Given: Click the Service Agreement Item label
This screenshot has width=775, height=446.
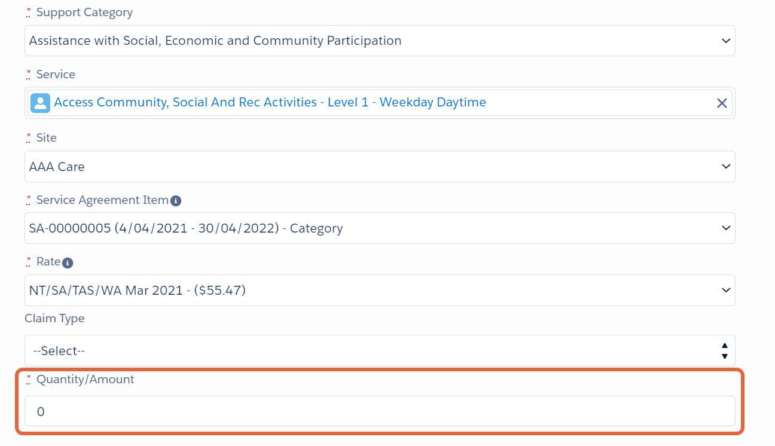Looking at the screenshot, I should 102,200.
